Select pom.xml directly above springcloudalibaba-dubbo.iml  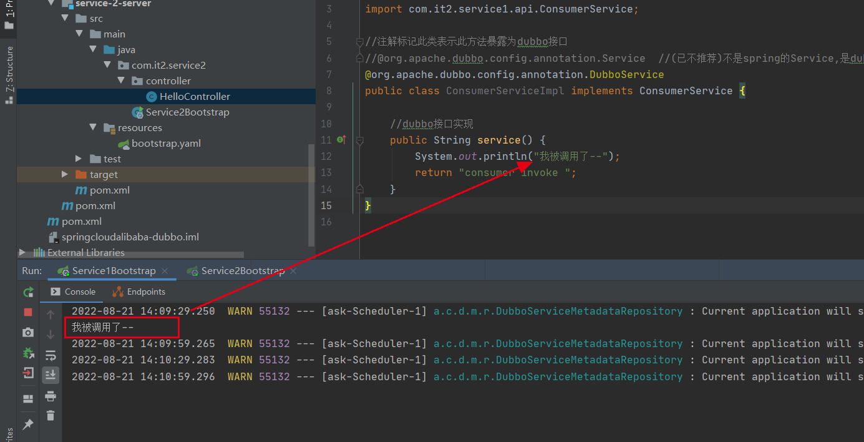[x=81, y=222]
